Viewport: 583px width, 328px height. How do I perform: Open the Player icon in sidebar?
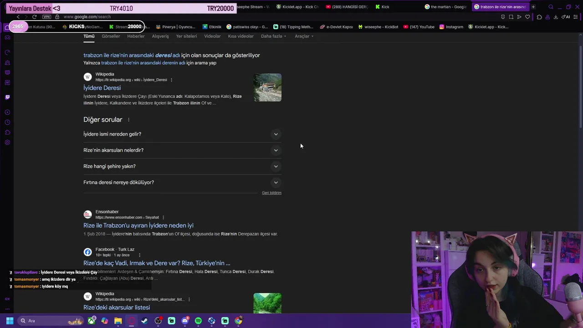[x=7, y=112]
